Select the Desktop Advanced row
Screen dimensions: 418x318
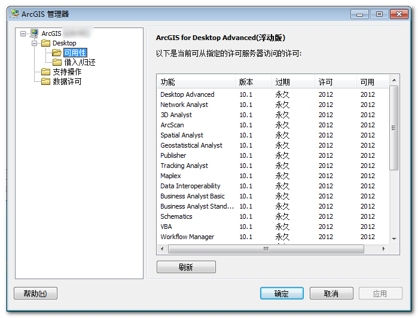pos(273,94)
